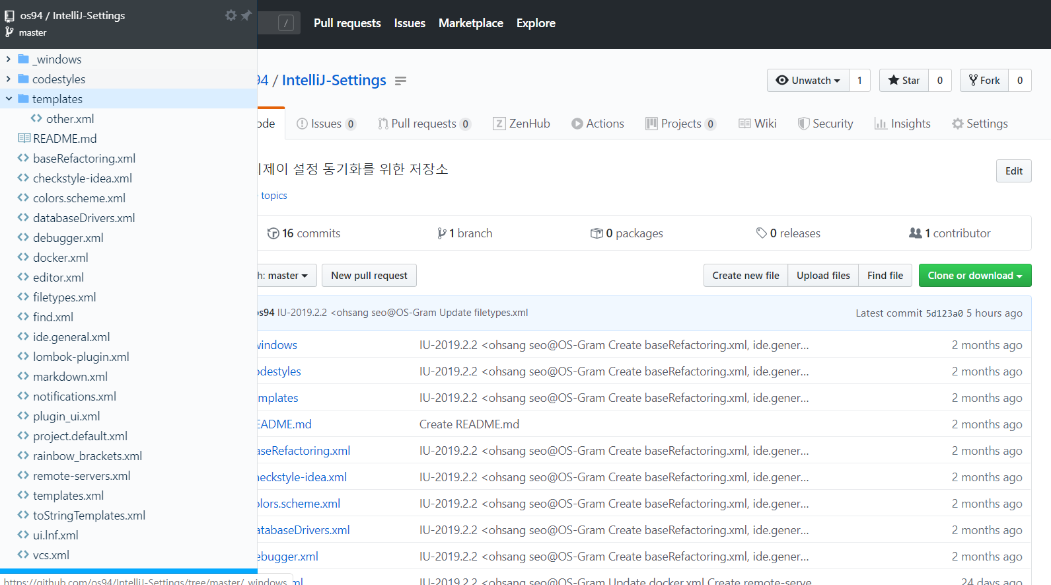Open Issues in top navigation bar
The width and height of the screenshot is (1051, 585).
[410, 23]
